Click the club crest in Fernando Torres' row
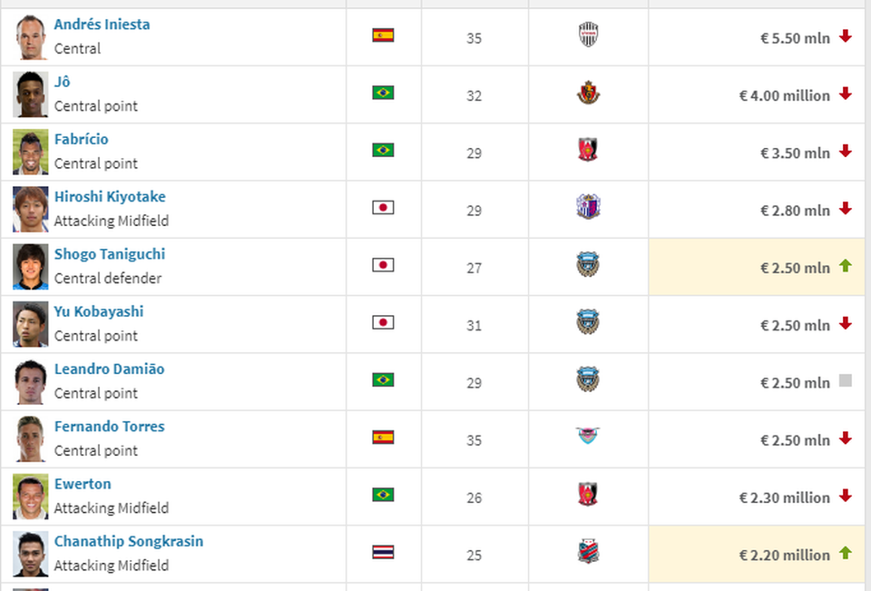Screen dimensions: 871x591 [x=588, y=436]
